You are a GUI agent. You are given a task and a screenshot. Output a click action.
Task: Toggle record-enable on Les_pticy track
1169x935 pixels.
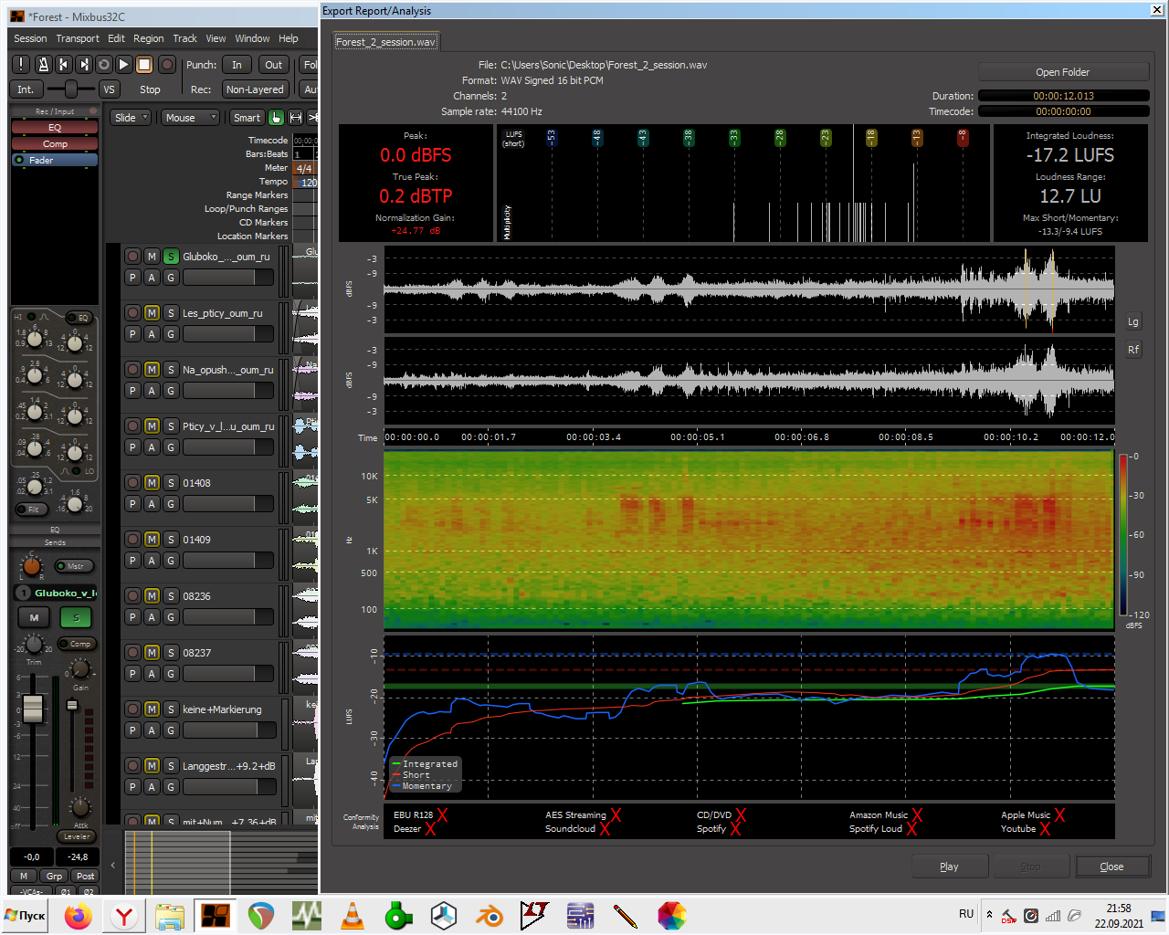[x=132, y=313]
